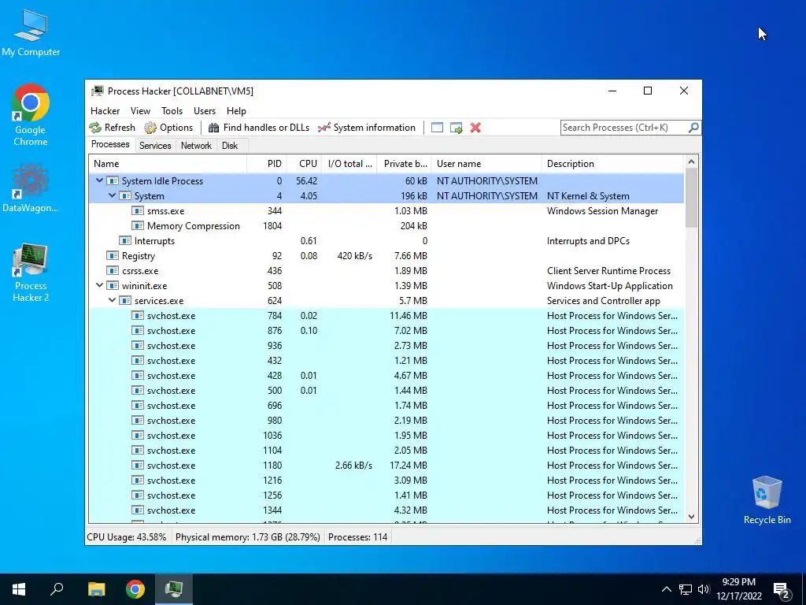This screenshot has width=806, height=605.
Task: Switch to the Network tab
Action: (196, 146)
